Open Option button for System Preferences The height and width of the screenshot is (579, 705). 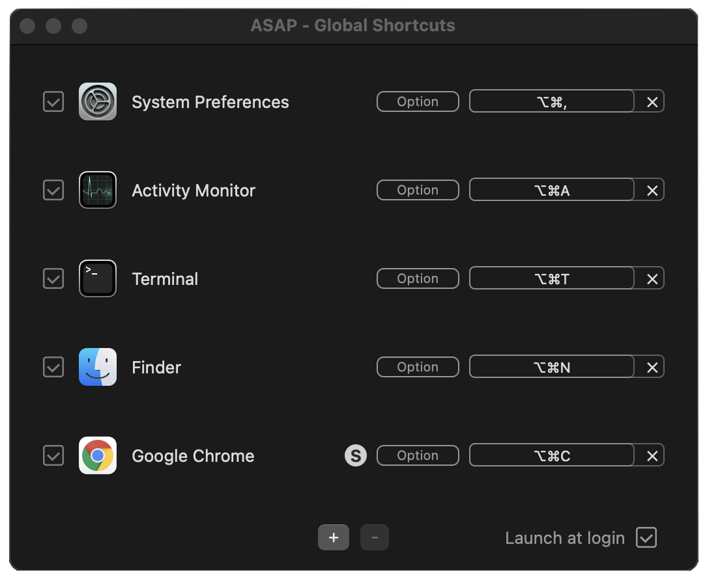418,101
